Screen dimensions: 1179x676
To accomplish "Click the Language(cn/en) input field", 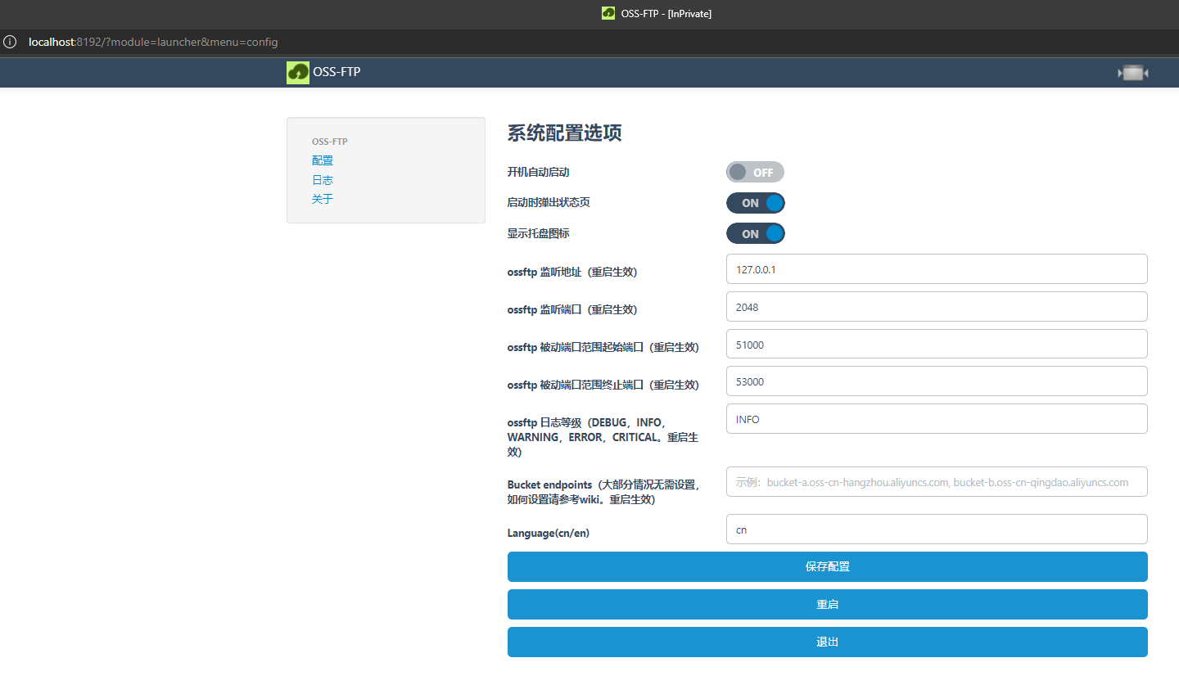I will pyautogui.click(x=936, y=530).
